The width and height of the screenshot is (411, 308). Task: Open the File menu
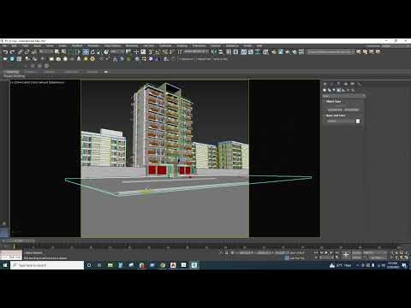4,46
